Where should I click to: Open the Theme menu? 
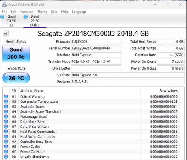click(42, 12)
